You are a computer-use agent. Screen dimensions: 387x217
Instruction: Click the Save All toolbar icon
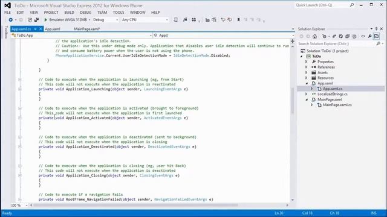[36, 20]
